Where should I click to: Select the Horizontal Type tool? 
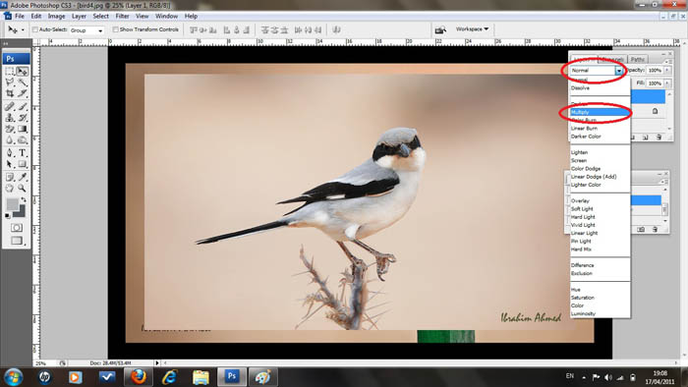tap(23, 153)
